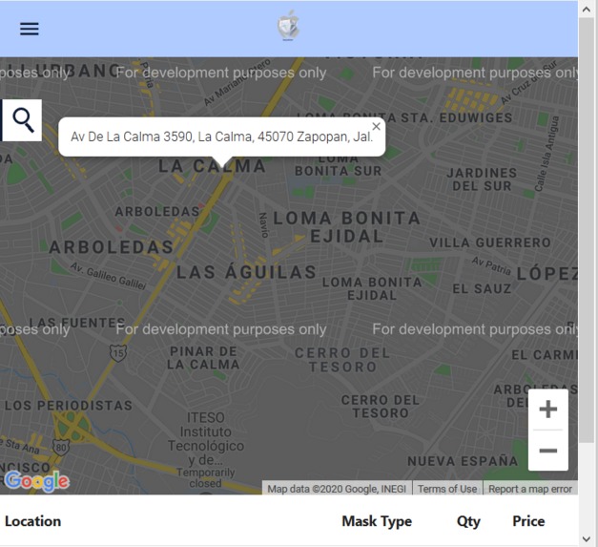Click the NUEVA ESPAÑA map label

point(463,461)
